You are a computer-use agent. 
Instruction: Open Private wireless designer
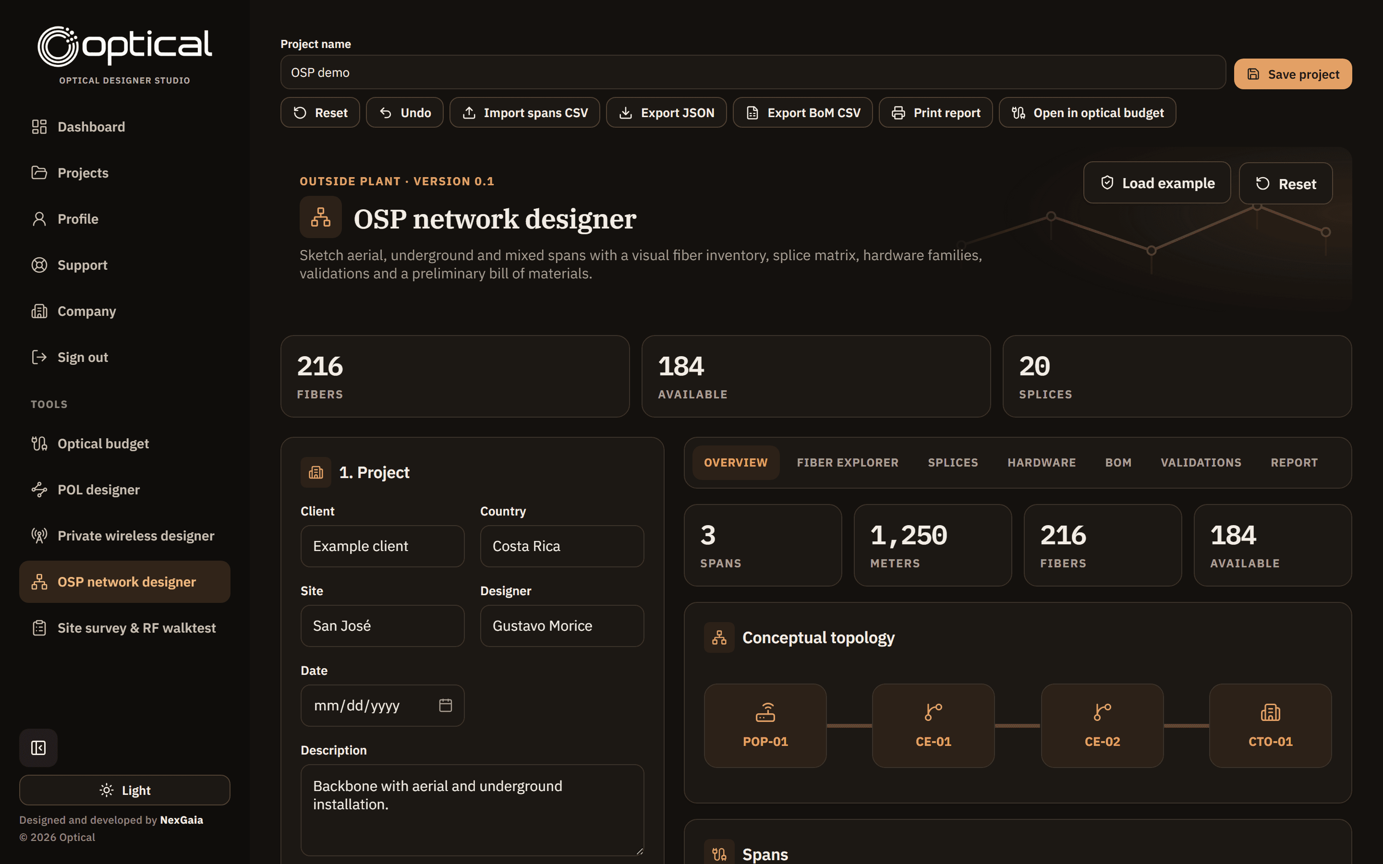pos(124,535)
